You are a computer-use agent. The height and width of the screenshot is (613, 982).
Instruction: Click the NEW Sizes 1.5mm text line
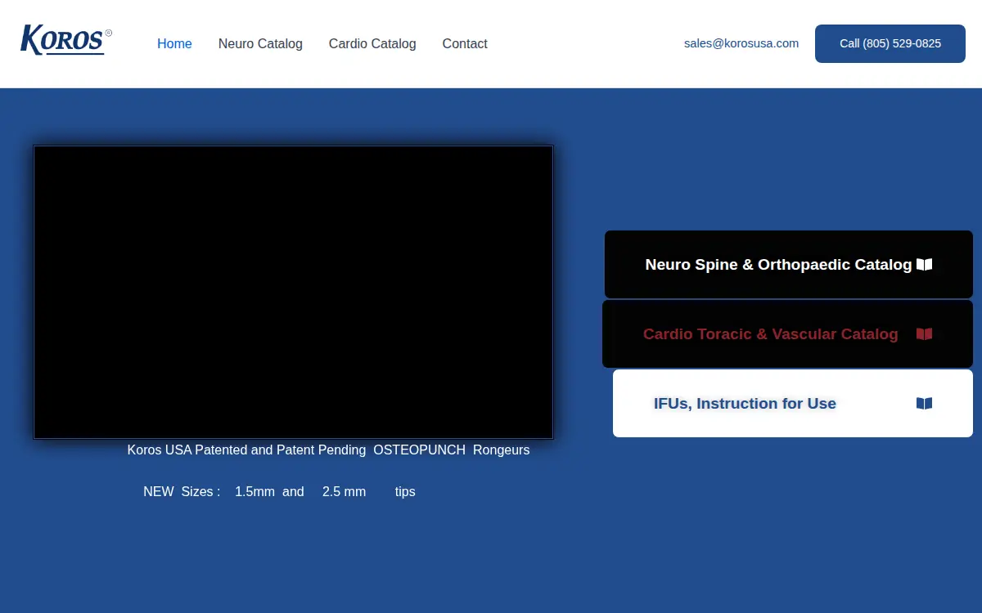[279, 492]
